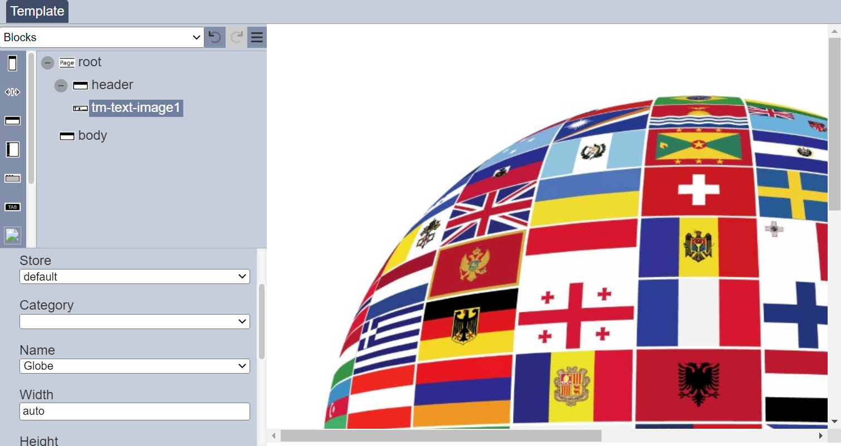Open the Name dropdown showing Globe

pos(135,366)
